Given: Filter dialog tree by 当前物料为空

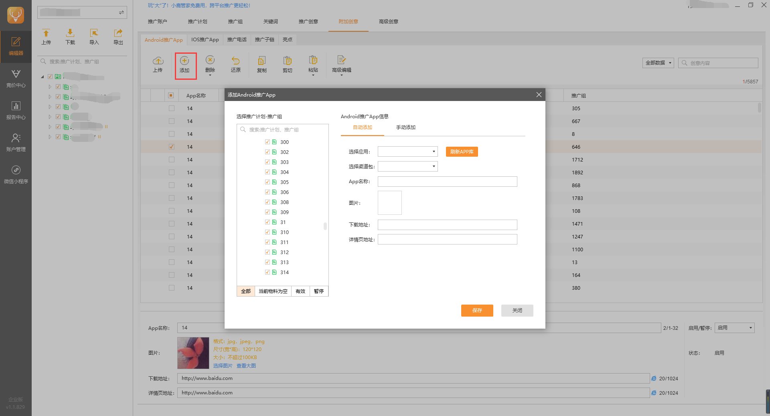Looking at the screenshot, I should pos(273,291).
